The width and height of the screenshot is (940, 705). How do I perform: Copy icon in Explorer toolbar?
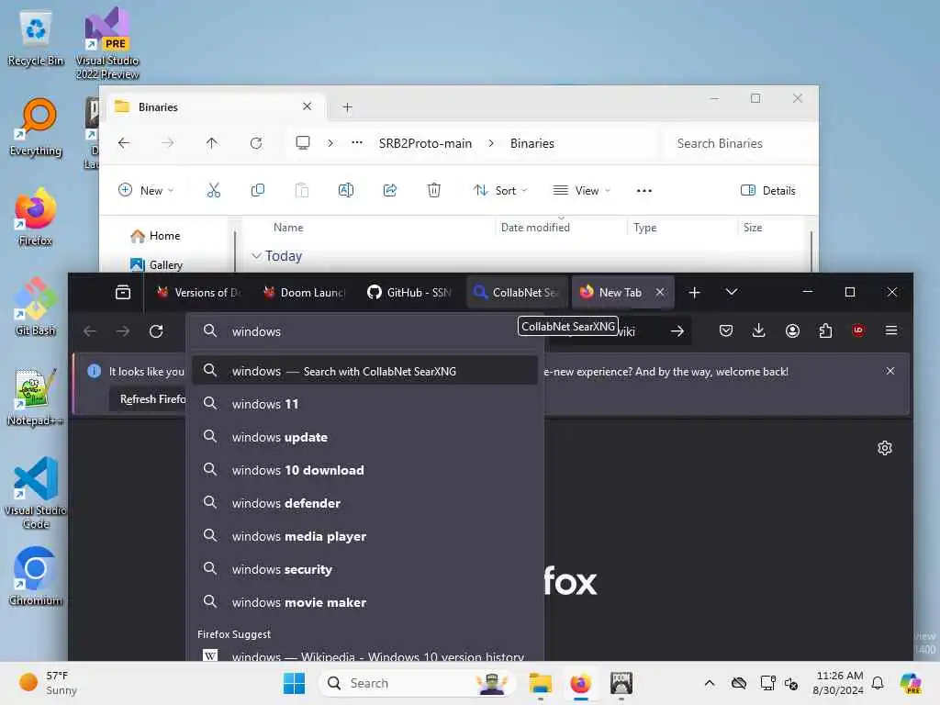[x=258, y=191]
